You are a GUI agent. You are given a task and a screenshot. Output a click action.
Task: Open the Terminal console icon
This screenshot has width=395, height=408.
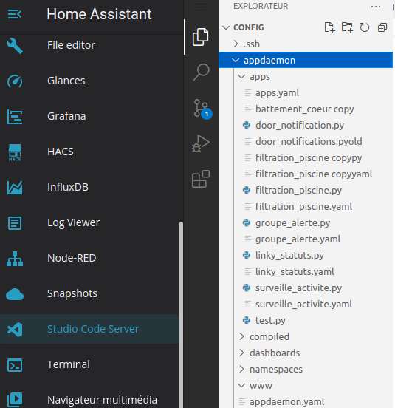pyautogui.click(x=15, y=365)
